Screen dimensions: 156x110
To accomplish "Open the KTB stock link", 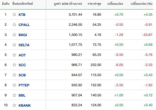I will point(22,15).
